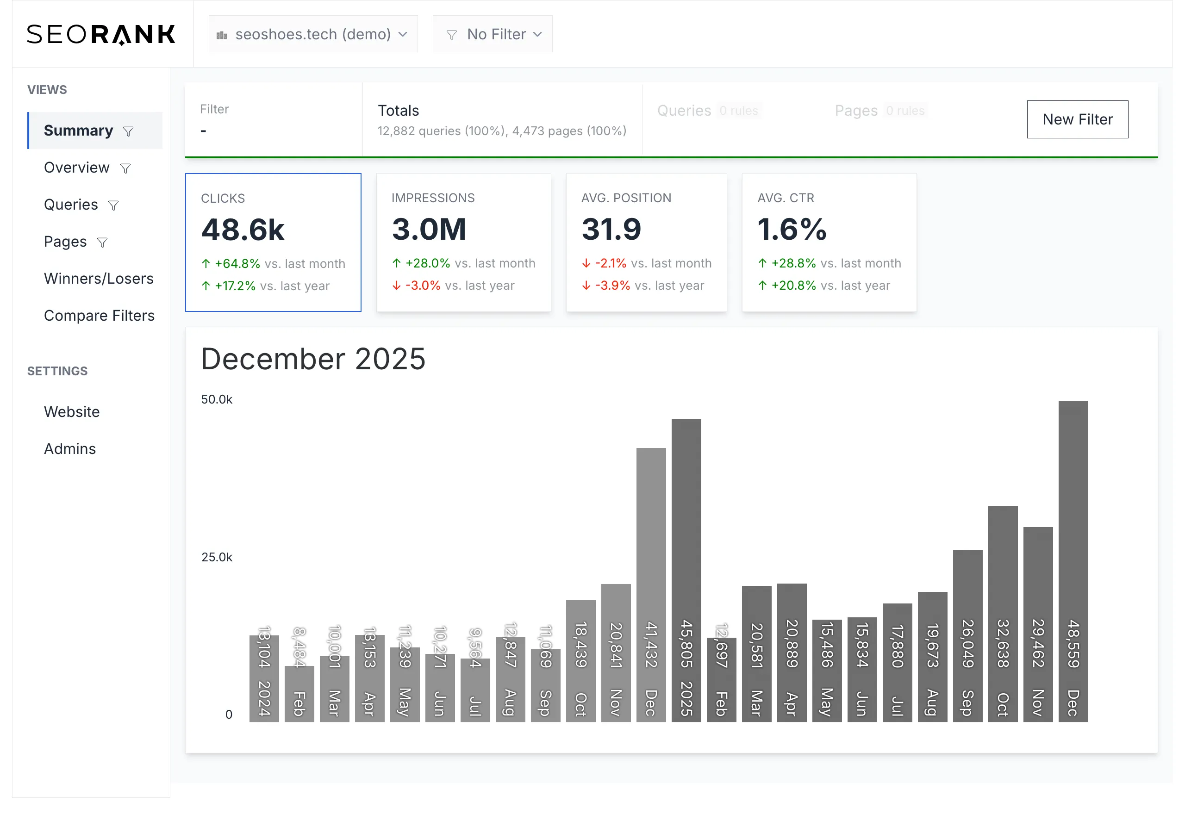Expand the No Filter dropdown
This screenshot has width=1185, height=833.
(493, 35)
